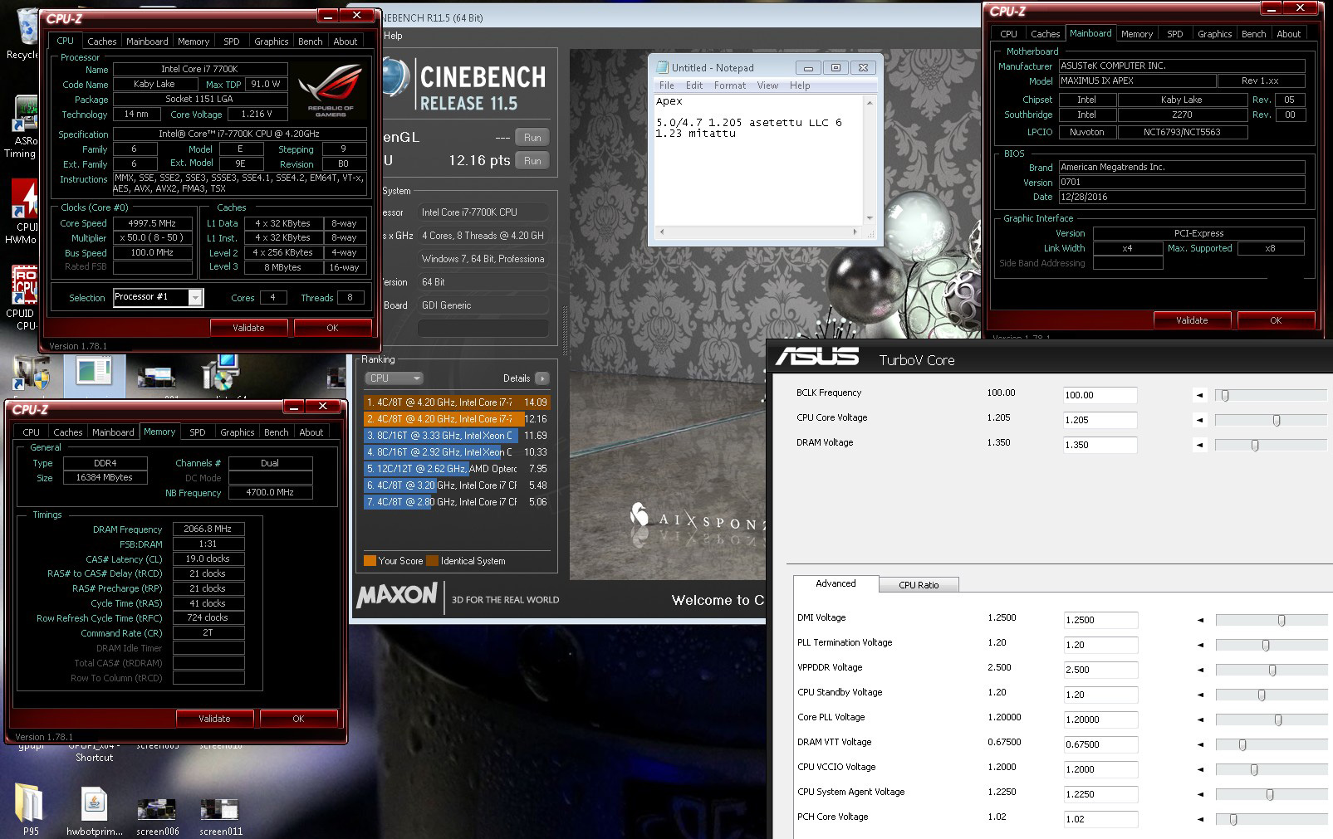
Task: Click OK in the Memory CPU-Z window
Action: tap(298, 719)
